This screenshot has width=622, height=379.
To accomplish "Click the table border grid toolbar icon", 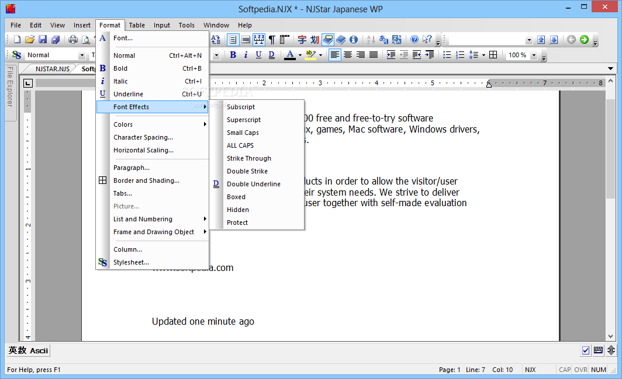I will pos(493,55).
